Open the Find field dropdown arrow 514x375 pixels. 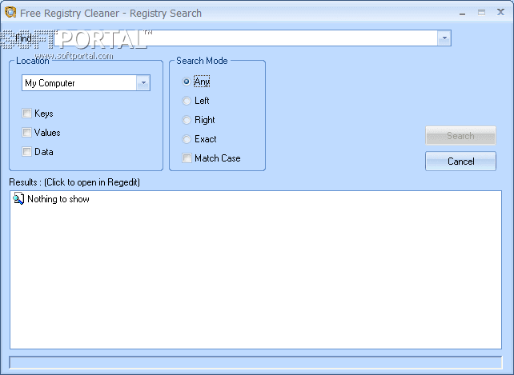click(444, 38)
